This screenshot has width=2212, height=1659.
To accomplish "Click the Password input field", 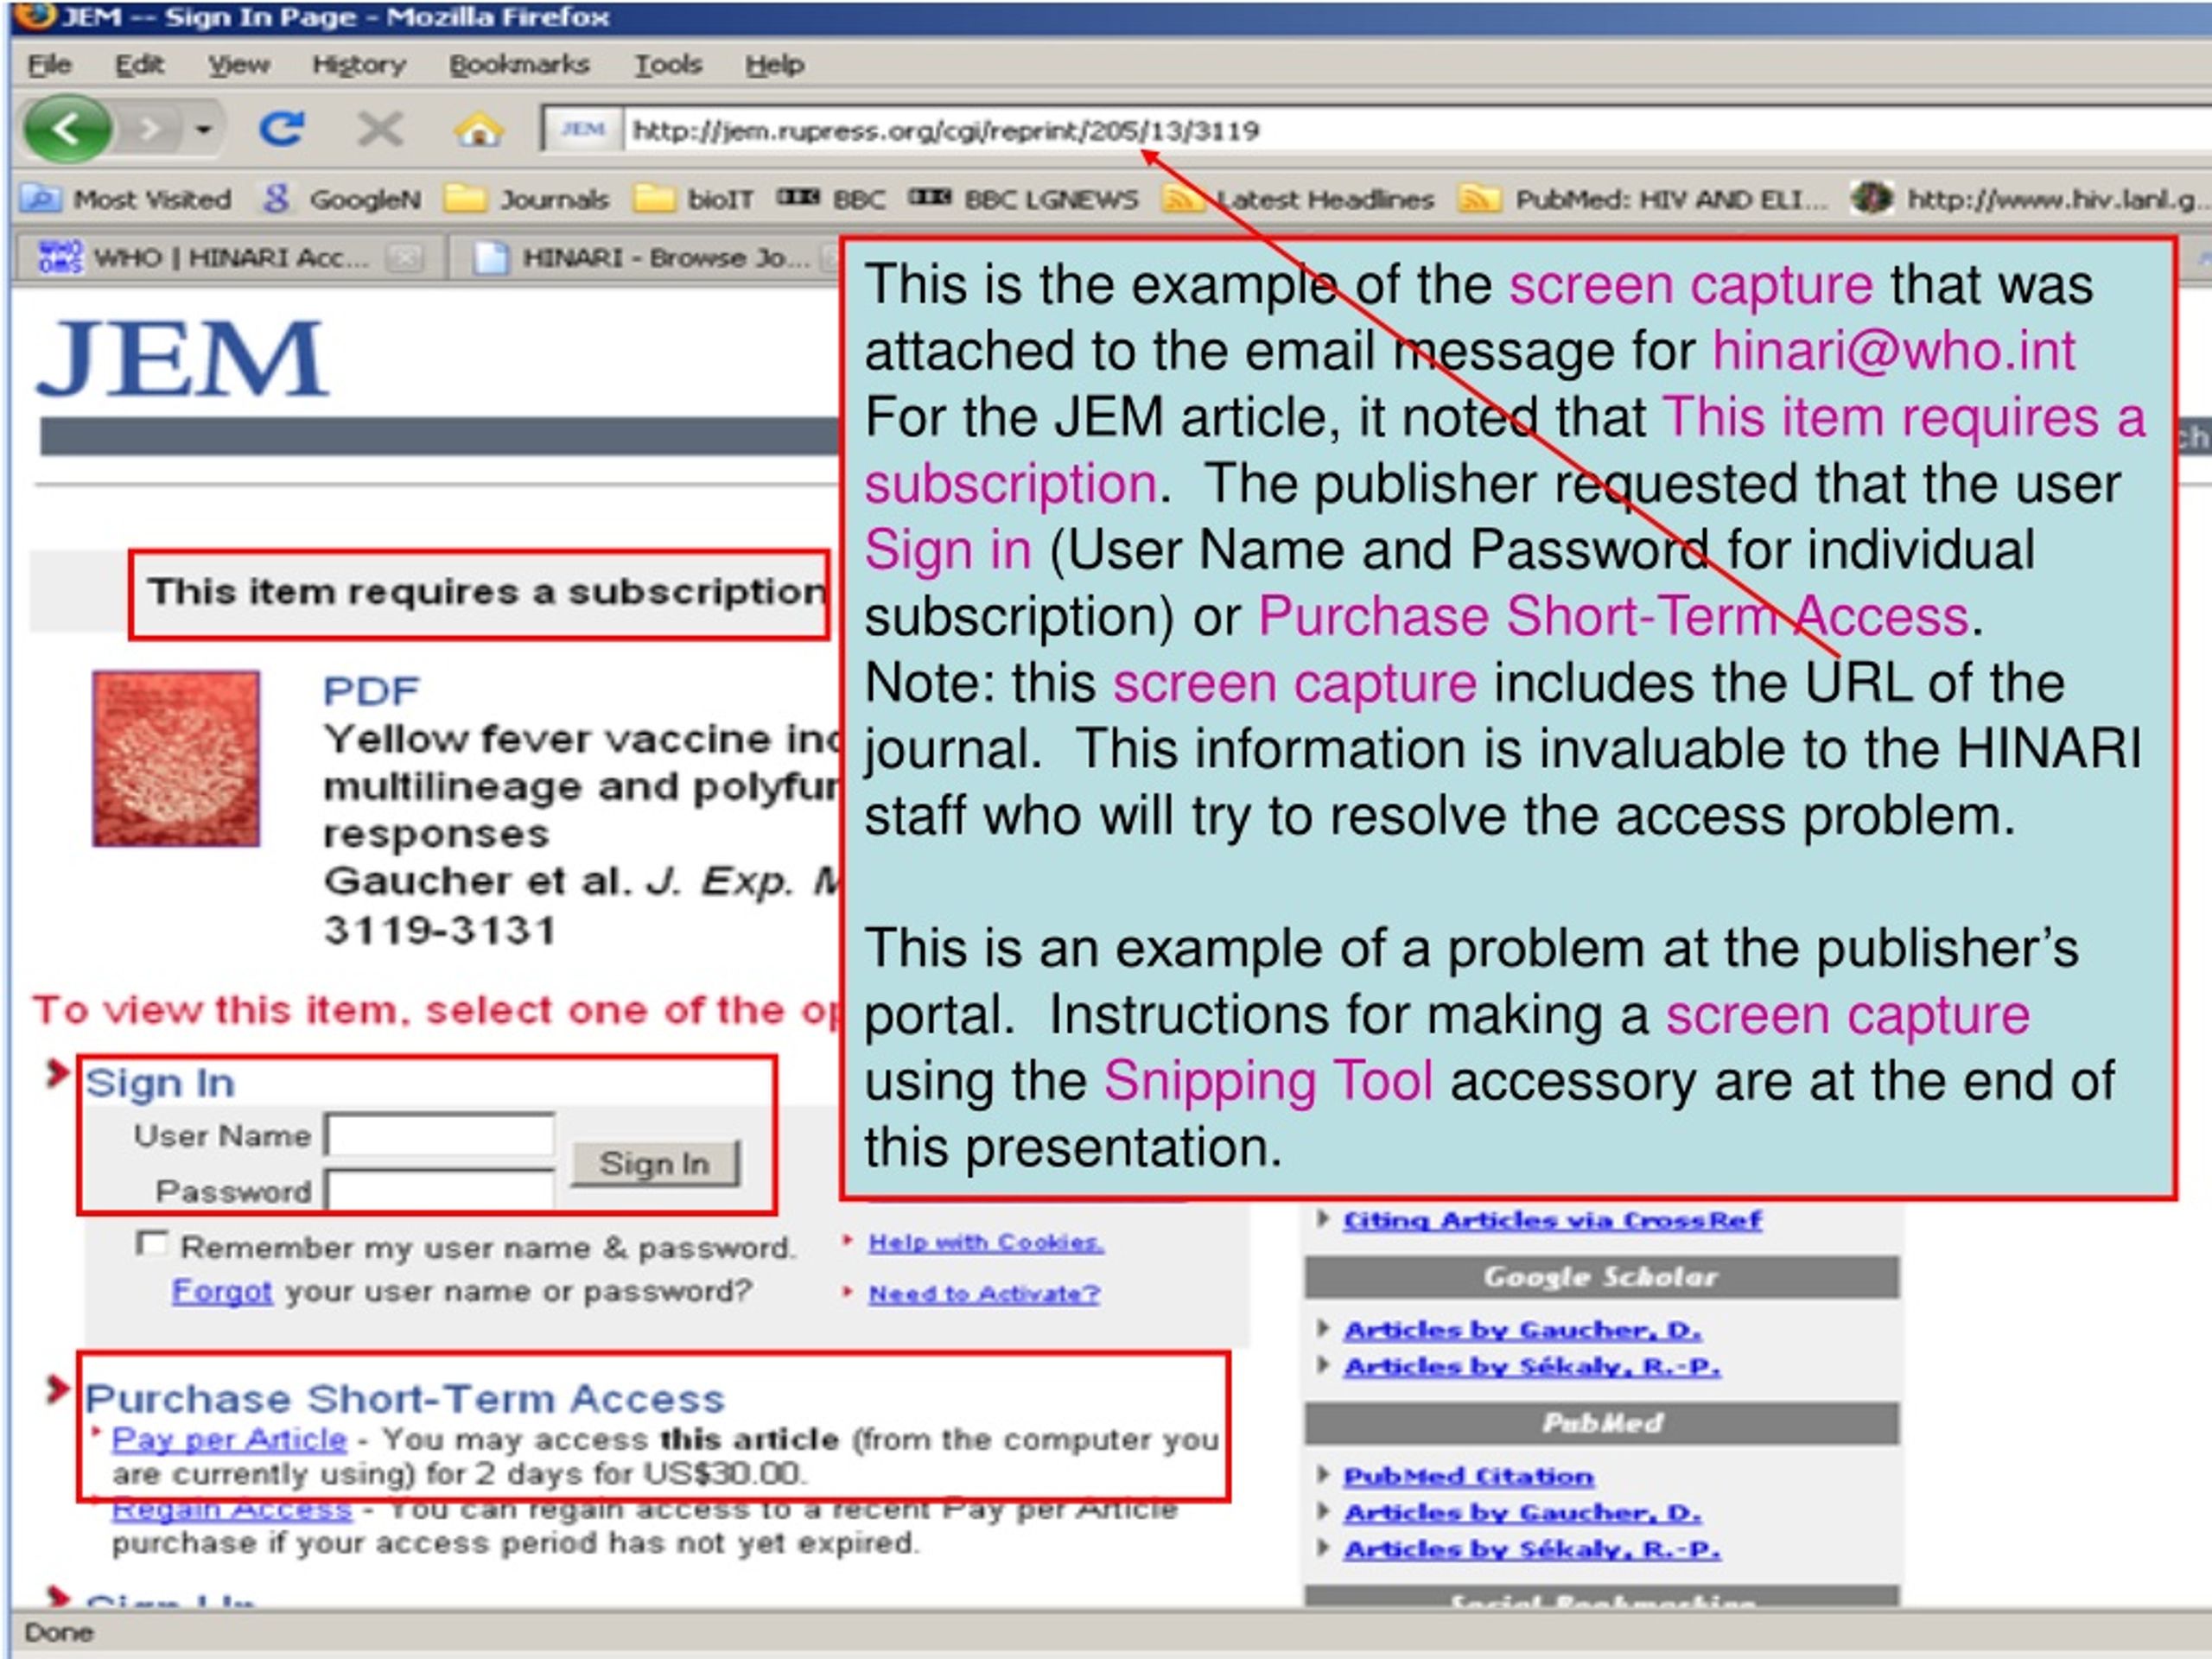I will tap(440, 1190).
